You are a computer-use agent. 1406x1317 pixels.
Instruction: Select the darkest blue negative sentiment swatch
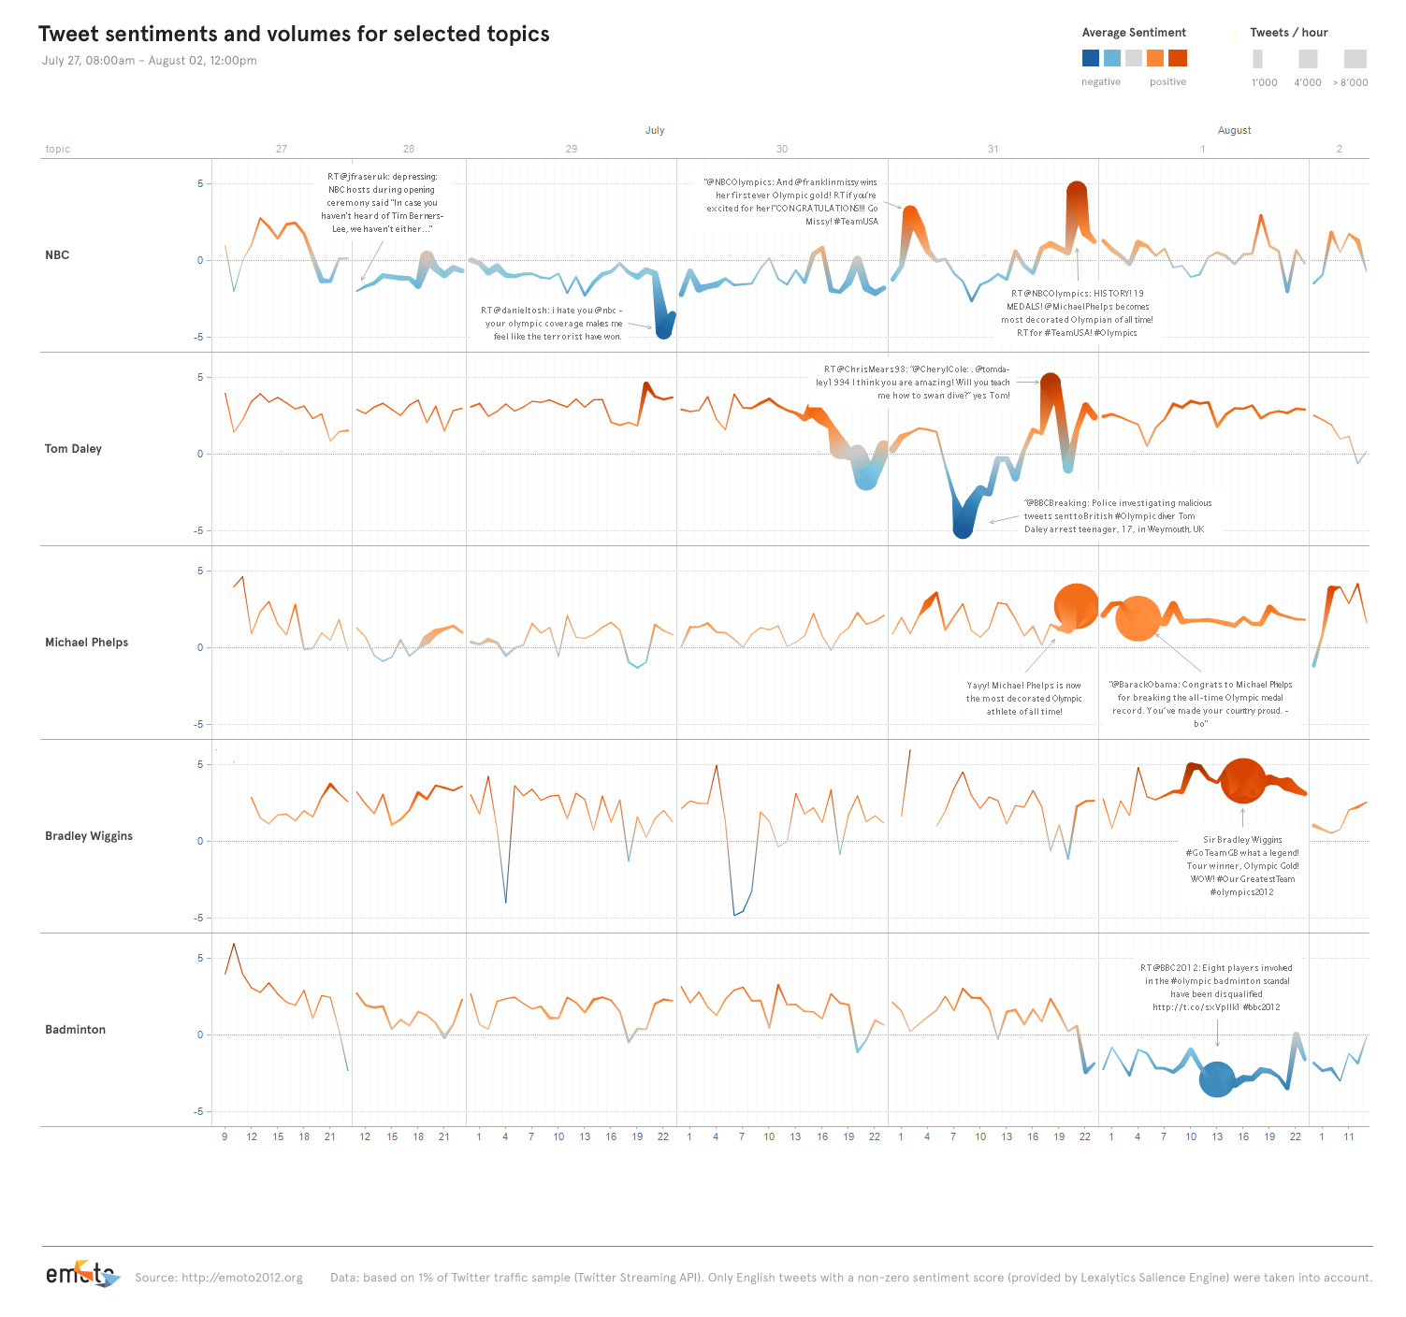click(1090, 58)
